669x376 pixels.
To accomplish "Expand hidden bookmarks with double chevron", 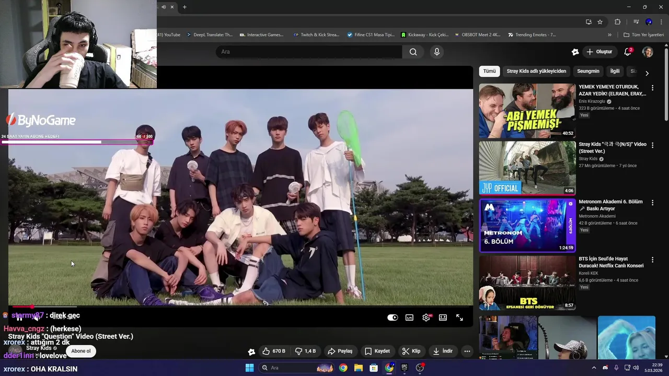I will (x=609, y=35).
